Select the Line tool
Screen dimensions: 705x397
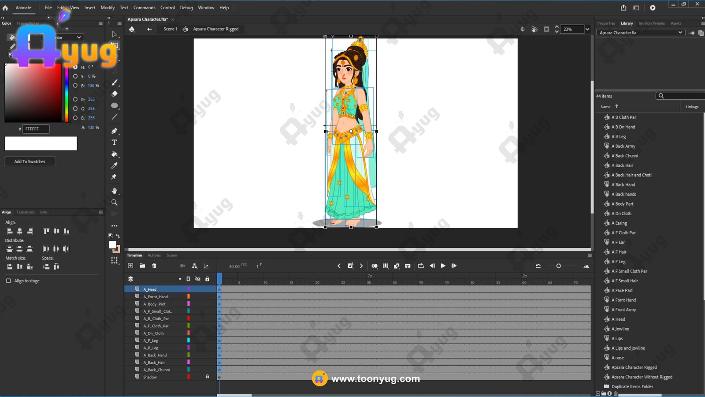pos(115,117)
